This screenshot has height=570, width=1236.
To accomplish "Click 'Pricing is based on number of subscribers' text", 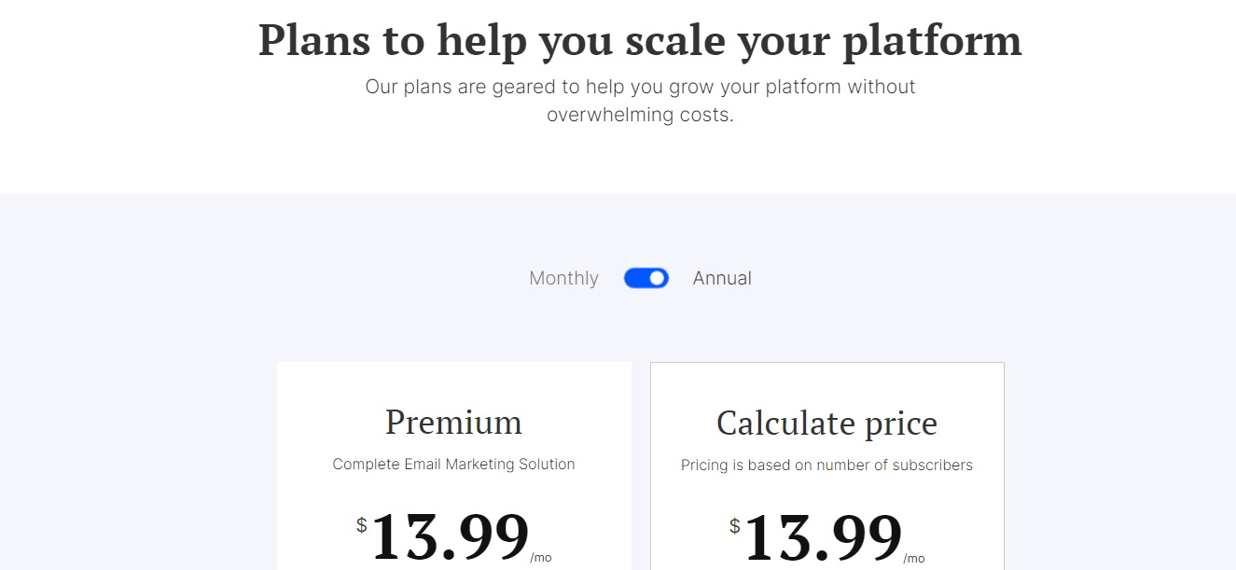I will (x=826, y=465).
